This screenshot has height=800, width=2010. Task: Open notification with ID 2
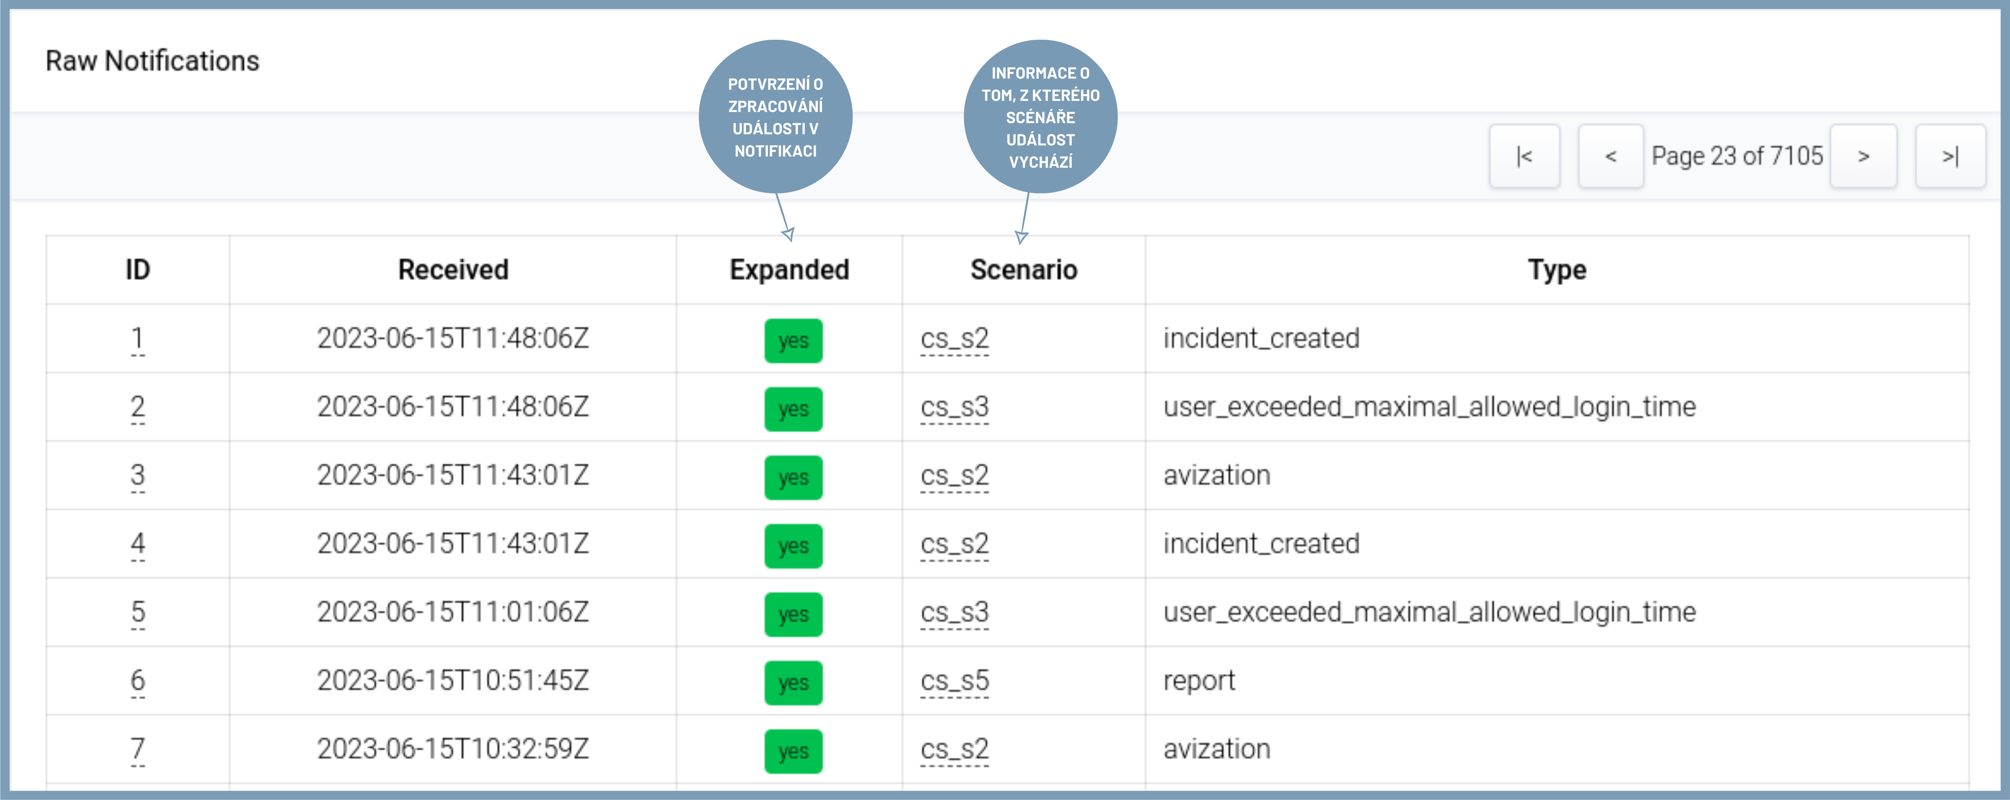(x=137, y=407)
